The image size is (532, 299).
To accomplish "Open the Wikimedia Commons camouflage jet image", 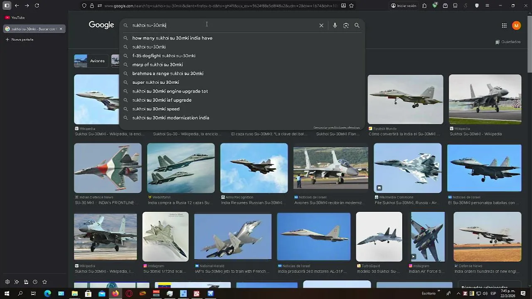I will click(x=407, y=168).
